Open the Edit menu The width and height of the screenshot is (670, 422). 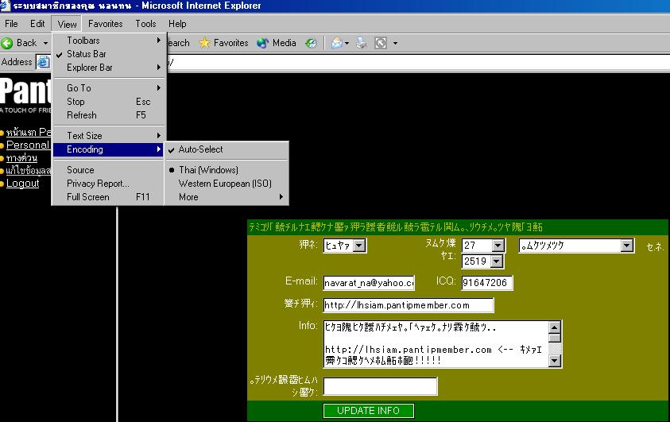click(x=37, y=24)
